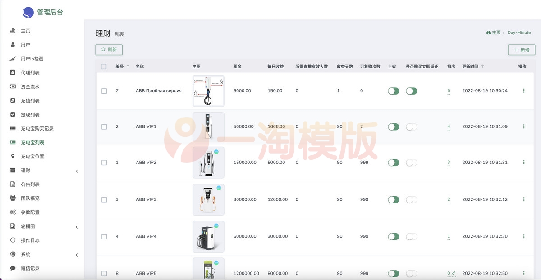Click the 刷新 refresh button

tap(109, 50)
